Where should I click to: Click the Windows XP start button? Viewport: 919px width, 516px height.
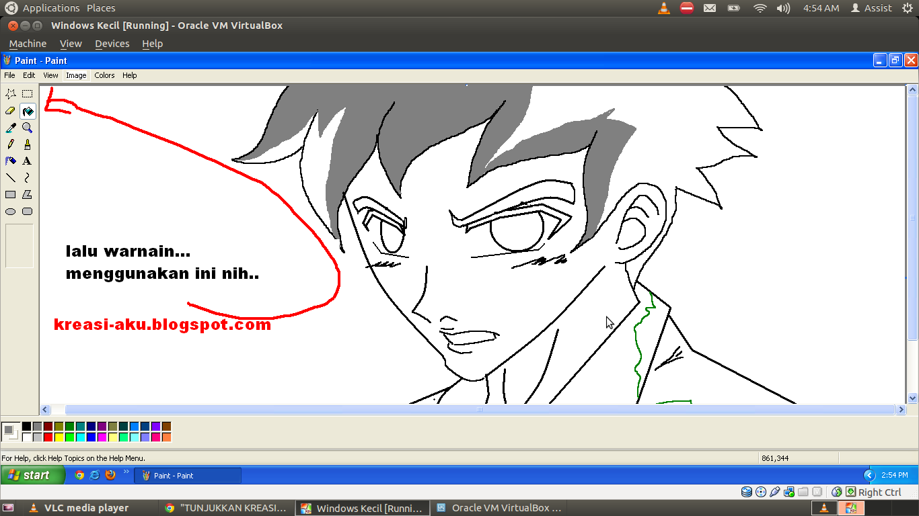[x=33, y=475]
